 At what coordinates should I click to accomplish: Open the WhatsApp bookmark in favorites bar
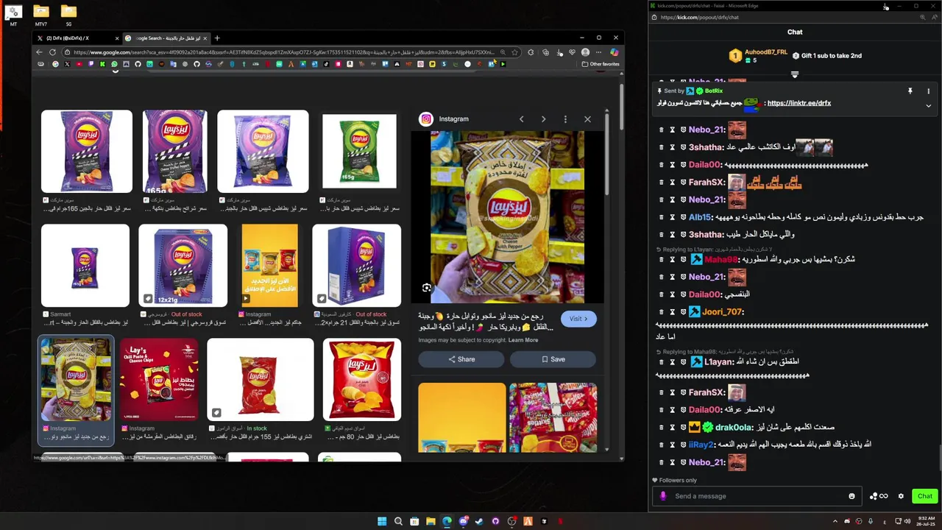114,64
